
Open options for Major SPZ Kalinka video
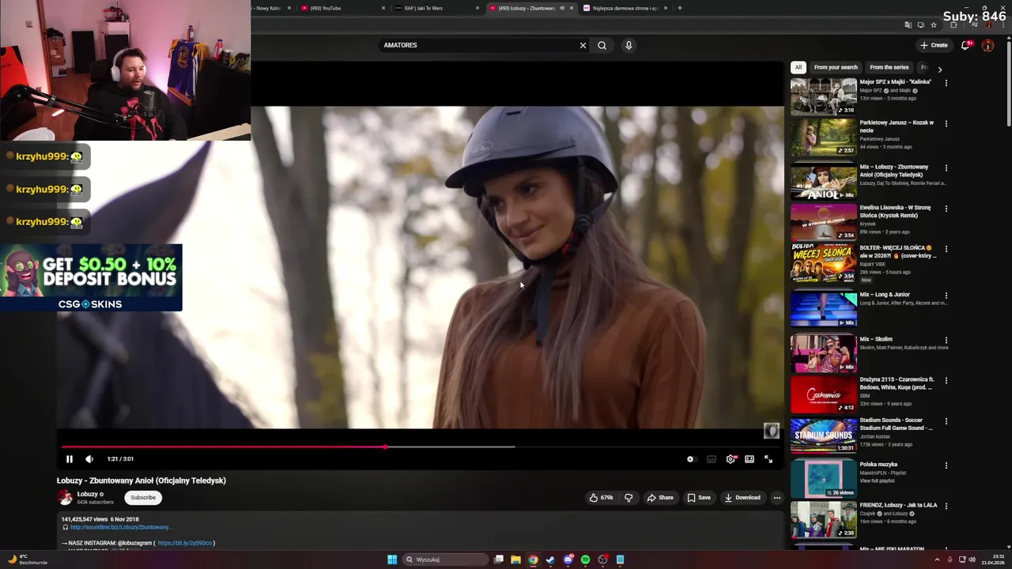pos(946,82)
